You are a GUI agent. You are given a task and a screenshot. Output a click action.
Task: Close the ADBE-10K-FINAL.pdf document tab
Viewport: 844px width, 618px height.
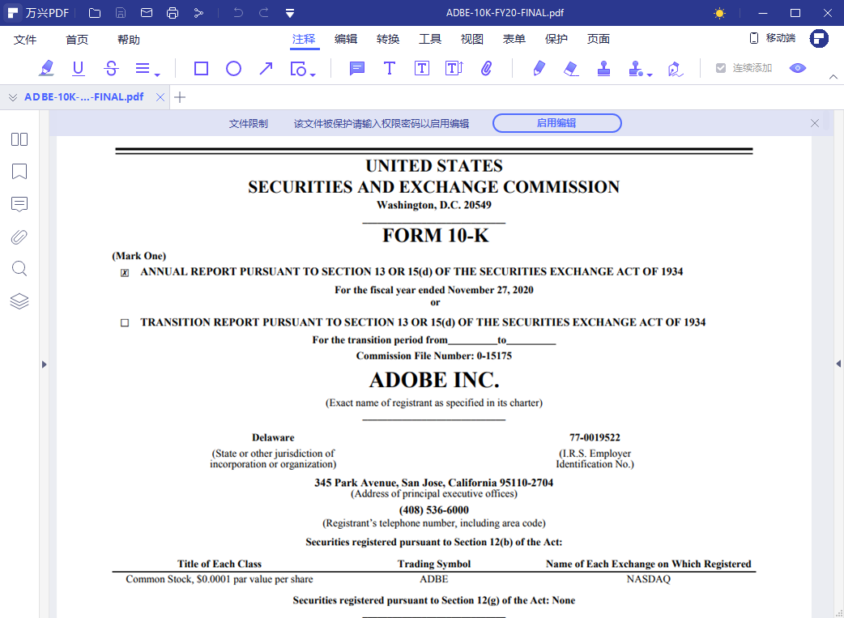click(x=160, y=97)
